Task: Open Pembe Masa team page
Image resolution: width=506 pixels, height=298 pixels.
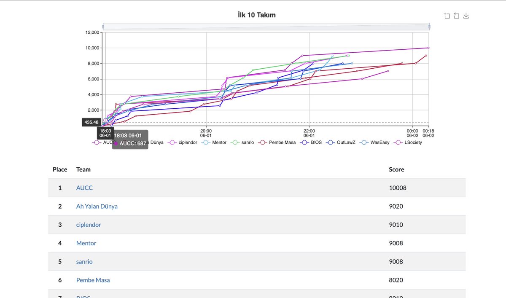Action: pyautogui.click(x=93, y=280)
